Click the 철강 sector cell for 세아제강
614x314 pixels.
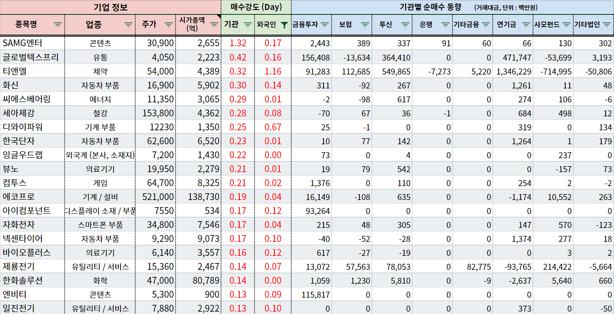[x=100, y=113]
